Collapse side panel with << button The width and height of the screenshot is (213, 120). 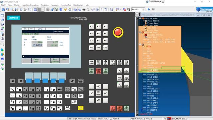tap(137, 14)
